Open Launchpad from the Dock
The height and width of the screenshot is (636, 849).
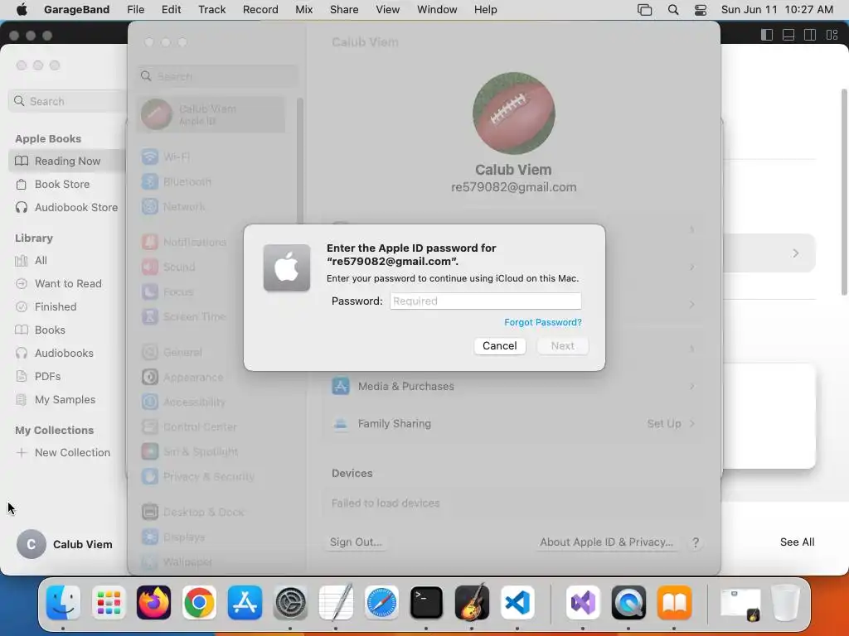point(109,603)
